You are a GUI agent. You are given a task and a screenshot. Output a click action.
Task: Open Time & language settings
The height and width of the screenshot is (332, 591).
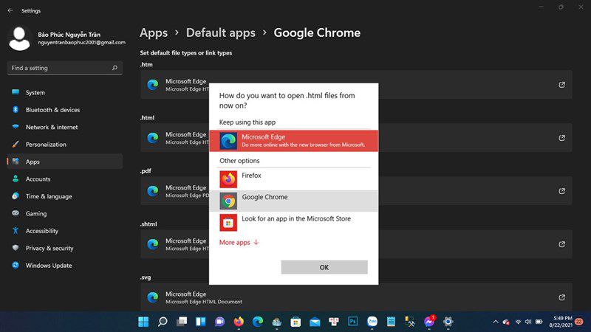point(65,196)
